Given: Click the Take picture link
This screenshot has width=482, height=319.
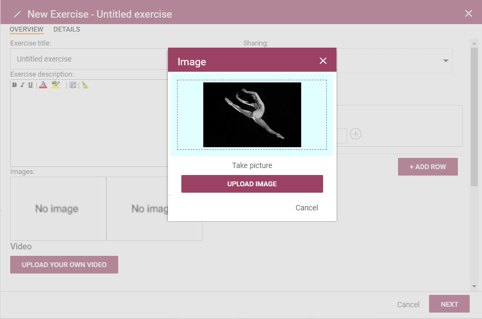Looking at the screenshot, I should (252, 165).
